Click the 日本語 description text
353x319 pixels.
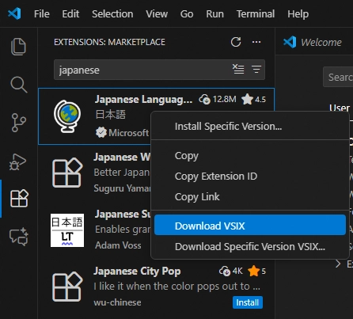point(111,115)
